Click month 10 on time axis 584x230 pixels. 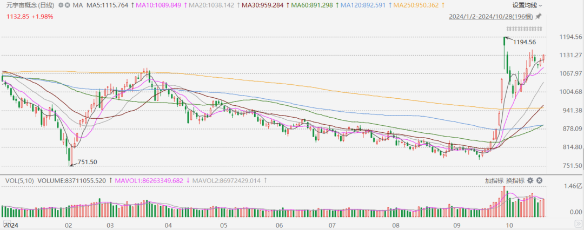510,226
